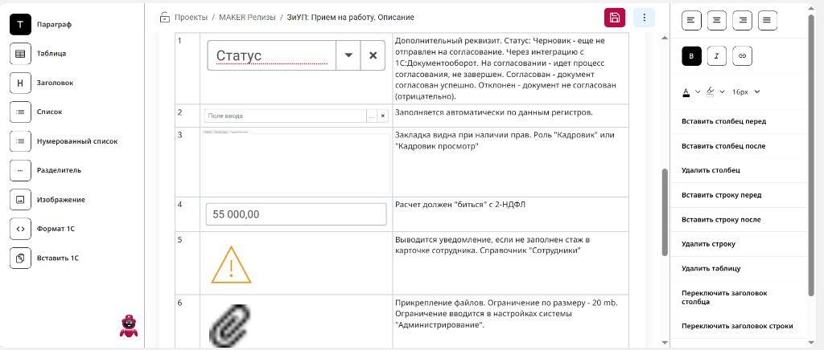Viewport: 824px width, 350px height.
Task: Select the tab screenshot in row 3
Action: click(296, 161)
